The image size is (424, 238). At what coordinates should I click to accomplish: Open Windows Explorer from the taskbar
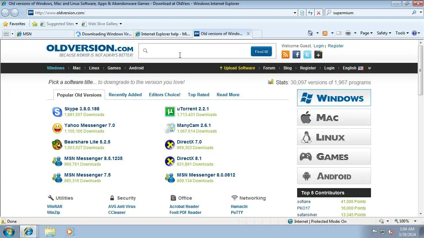tap(50, 232)
